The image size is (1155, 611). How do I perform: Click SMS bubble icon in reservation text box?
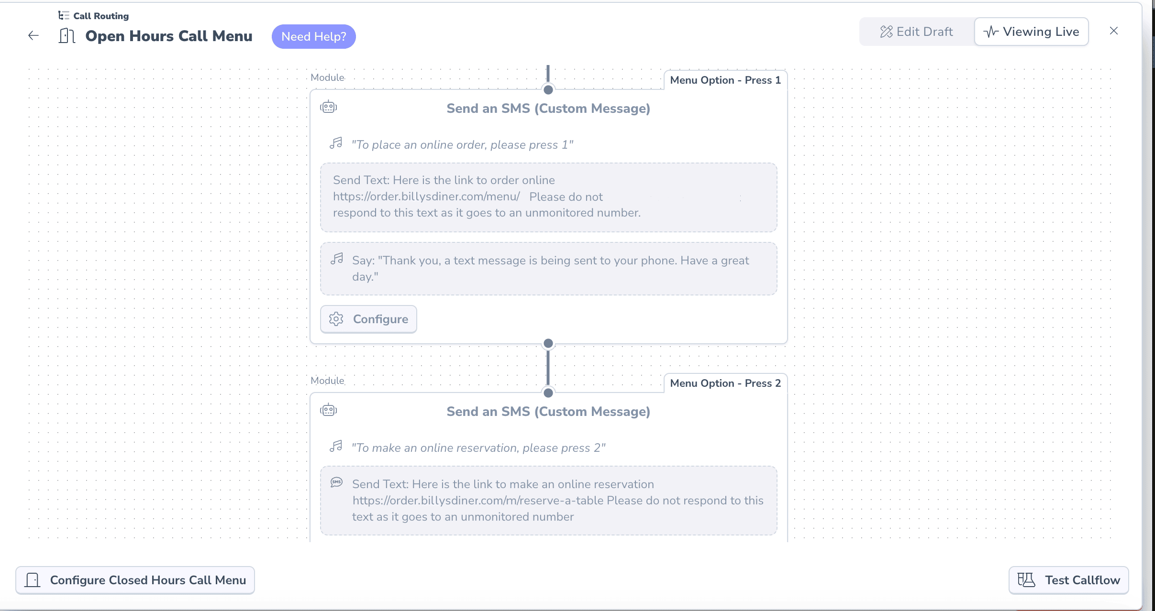point(336,482)
